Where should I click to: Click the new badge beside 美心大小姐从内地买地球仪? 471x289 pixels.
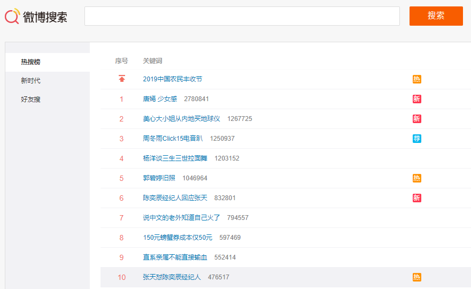point(416,119)
